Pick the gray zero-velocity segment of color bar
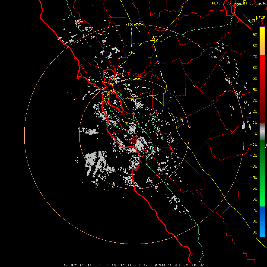Screen dimensions: 267x267 click(x=262, y=131)
